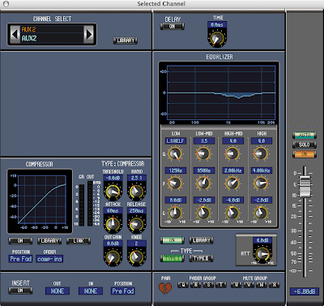324x306 pixels.
Task: Assign channel to fader group R
Action: (x=196, y=285)
